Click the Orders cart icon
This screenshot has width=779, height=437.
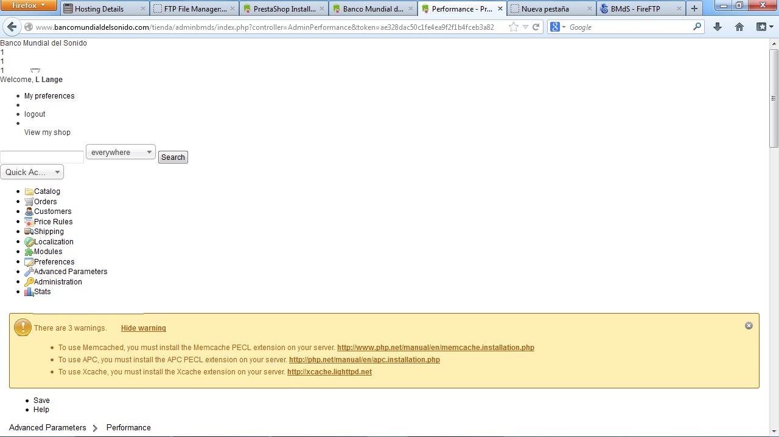coord(29,202)
